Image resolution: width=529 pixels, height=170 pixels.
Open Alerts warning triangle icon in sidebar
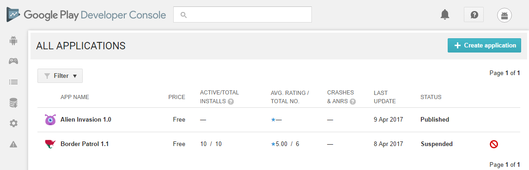tap(13, 144)
